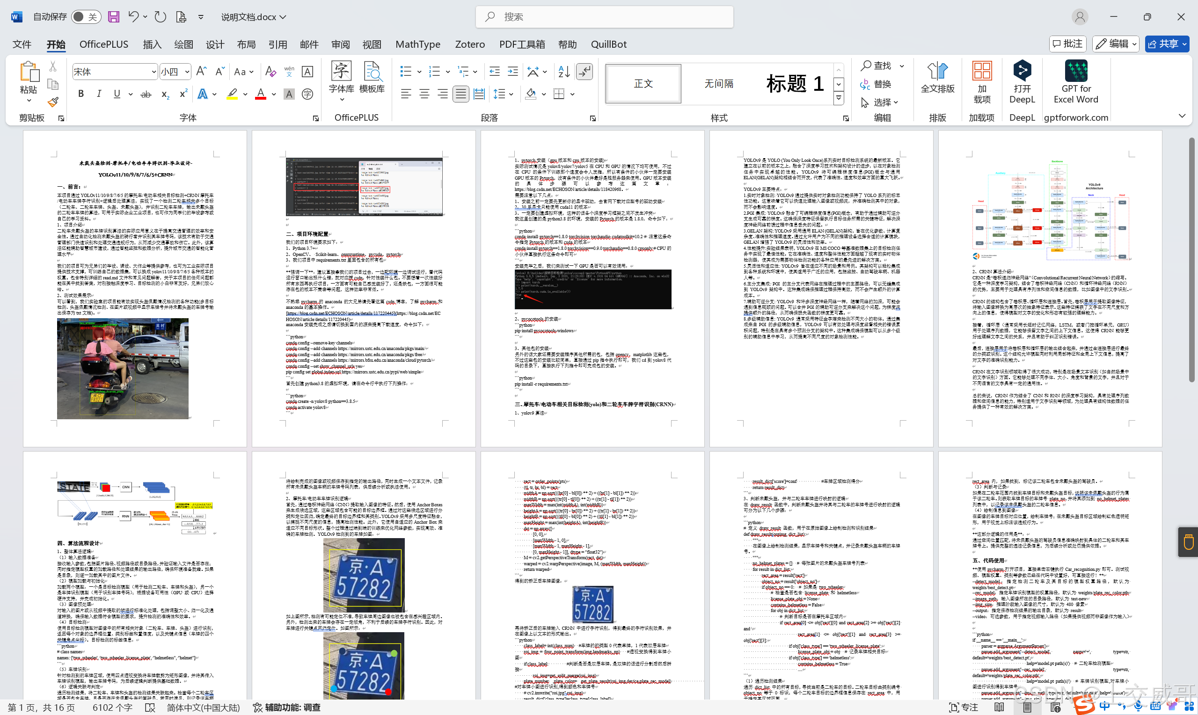This screenshot has height=715, width=1198.
Task: Open the font size dropdown
Action: (x=187, y=72)
